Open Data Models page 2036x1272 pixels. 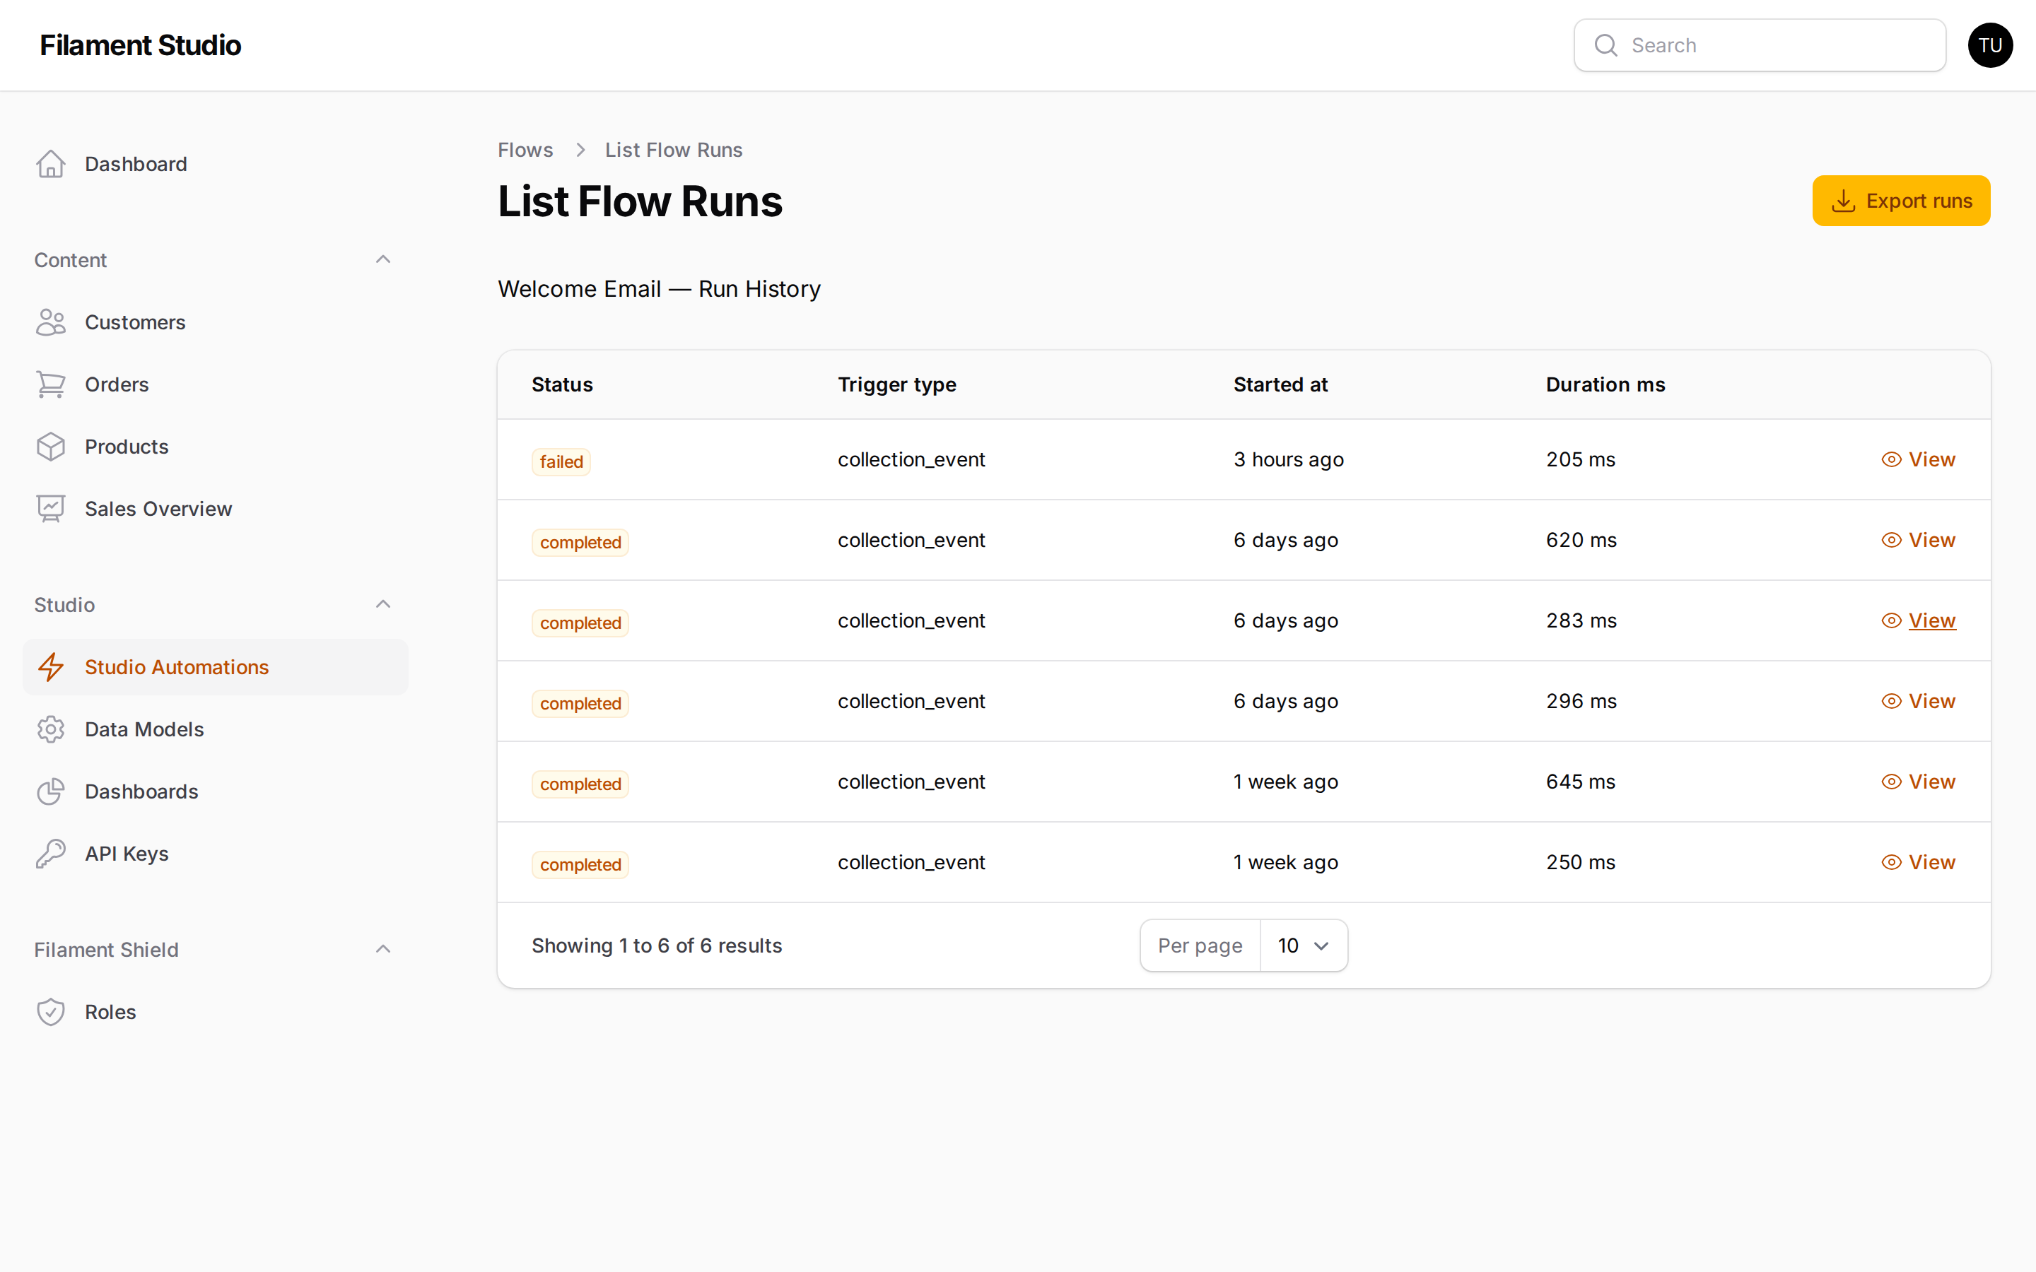point(216,729)
